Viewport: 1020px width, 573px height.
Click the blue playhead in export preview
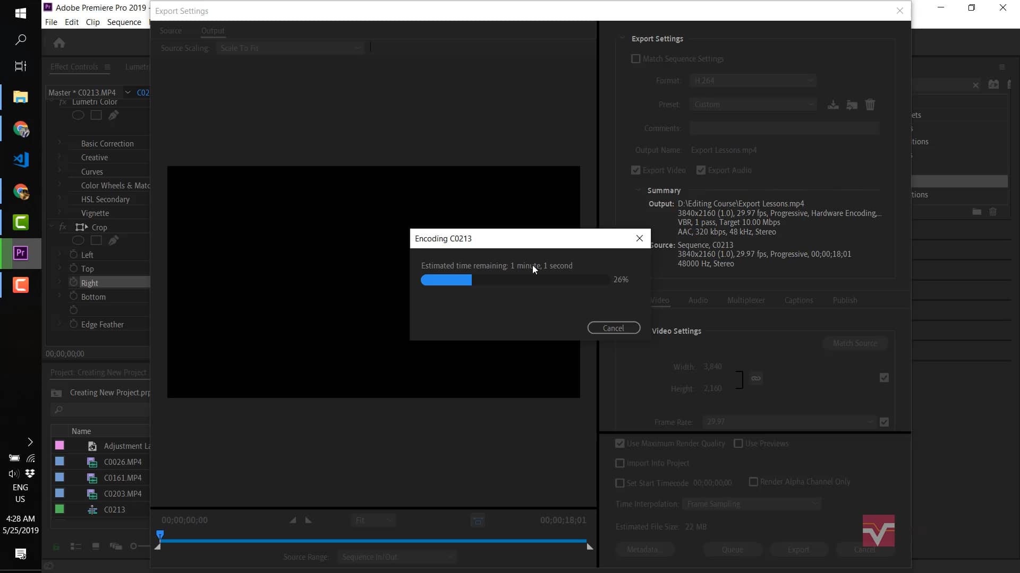(x=160, y=535)
